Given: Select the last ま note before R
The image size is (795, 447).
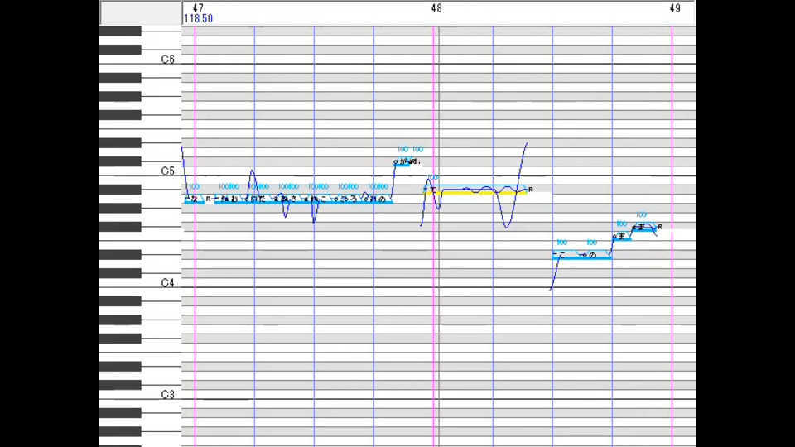Looking at the screenshot, I should coord(644,227).
